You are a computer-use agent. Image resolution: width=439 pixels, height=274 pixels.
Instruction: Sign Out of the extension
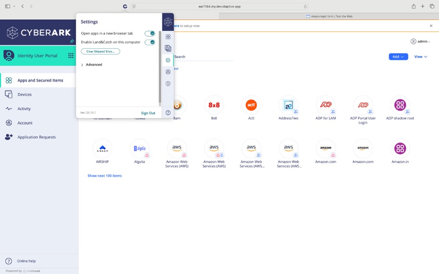point(148,113)
